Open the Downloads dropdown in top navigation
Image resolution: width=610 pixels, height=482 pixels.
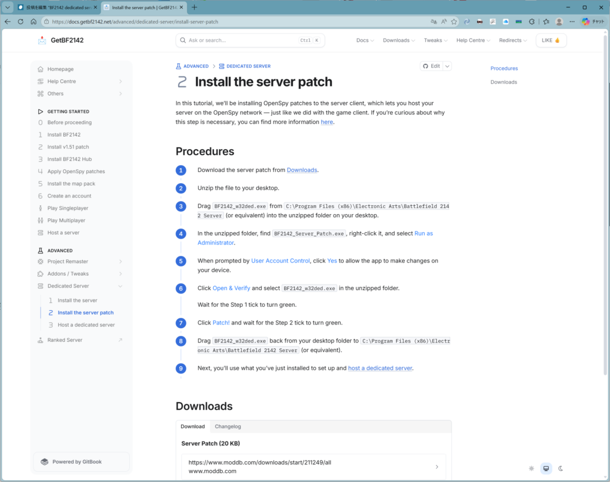point(399,41)
